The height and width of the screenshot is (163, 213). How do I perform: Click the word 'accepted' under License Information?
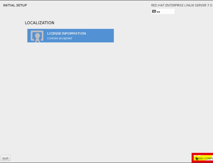[66, 38]
